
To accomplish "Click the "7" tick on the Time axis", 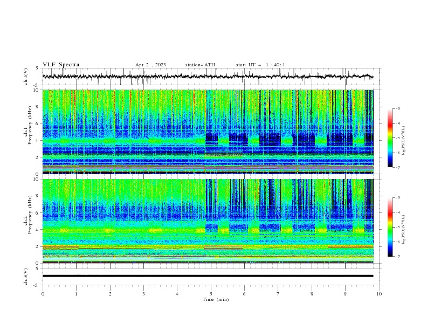I will [x=278, y=294].
